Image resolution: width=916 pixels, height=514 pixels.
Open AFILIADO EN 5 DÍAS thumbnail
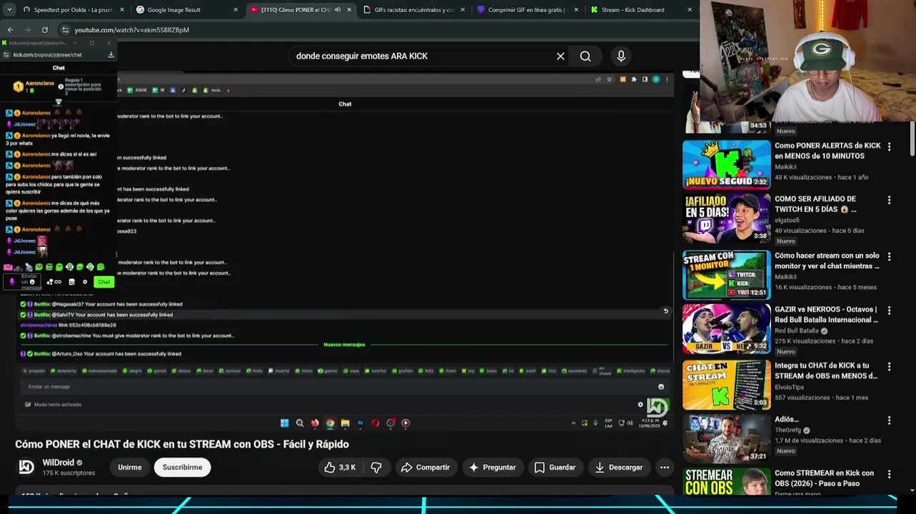726,218
